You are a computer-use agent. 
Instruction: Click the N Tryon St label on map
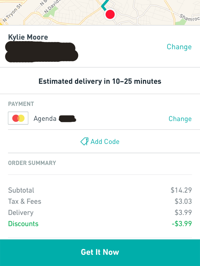tap(12, 13)
